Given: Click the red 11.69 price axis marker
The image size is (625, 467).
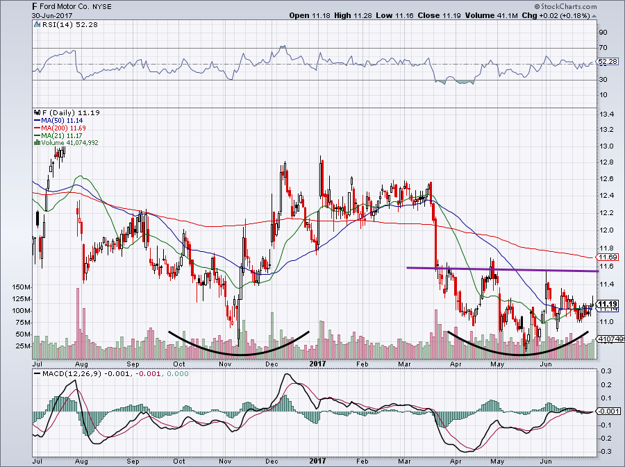Looking at the screenshot, I should (608, 257).
